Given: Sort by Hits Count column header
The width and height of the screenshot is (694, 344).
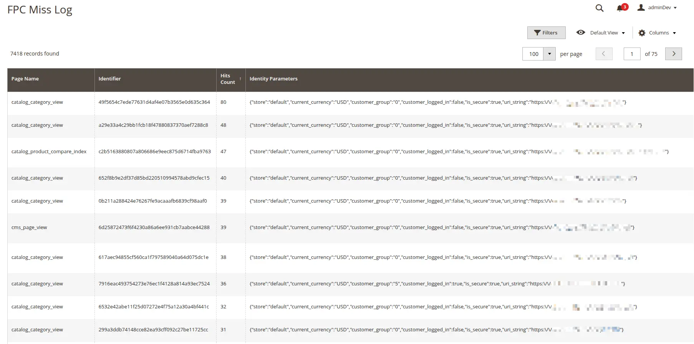Looking at the screenshot, I should coord(231,79).
